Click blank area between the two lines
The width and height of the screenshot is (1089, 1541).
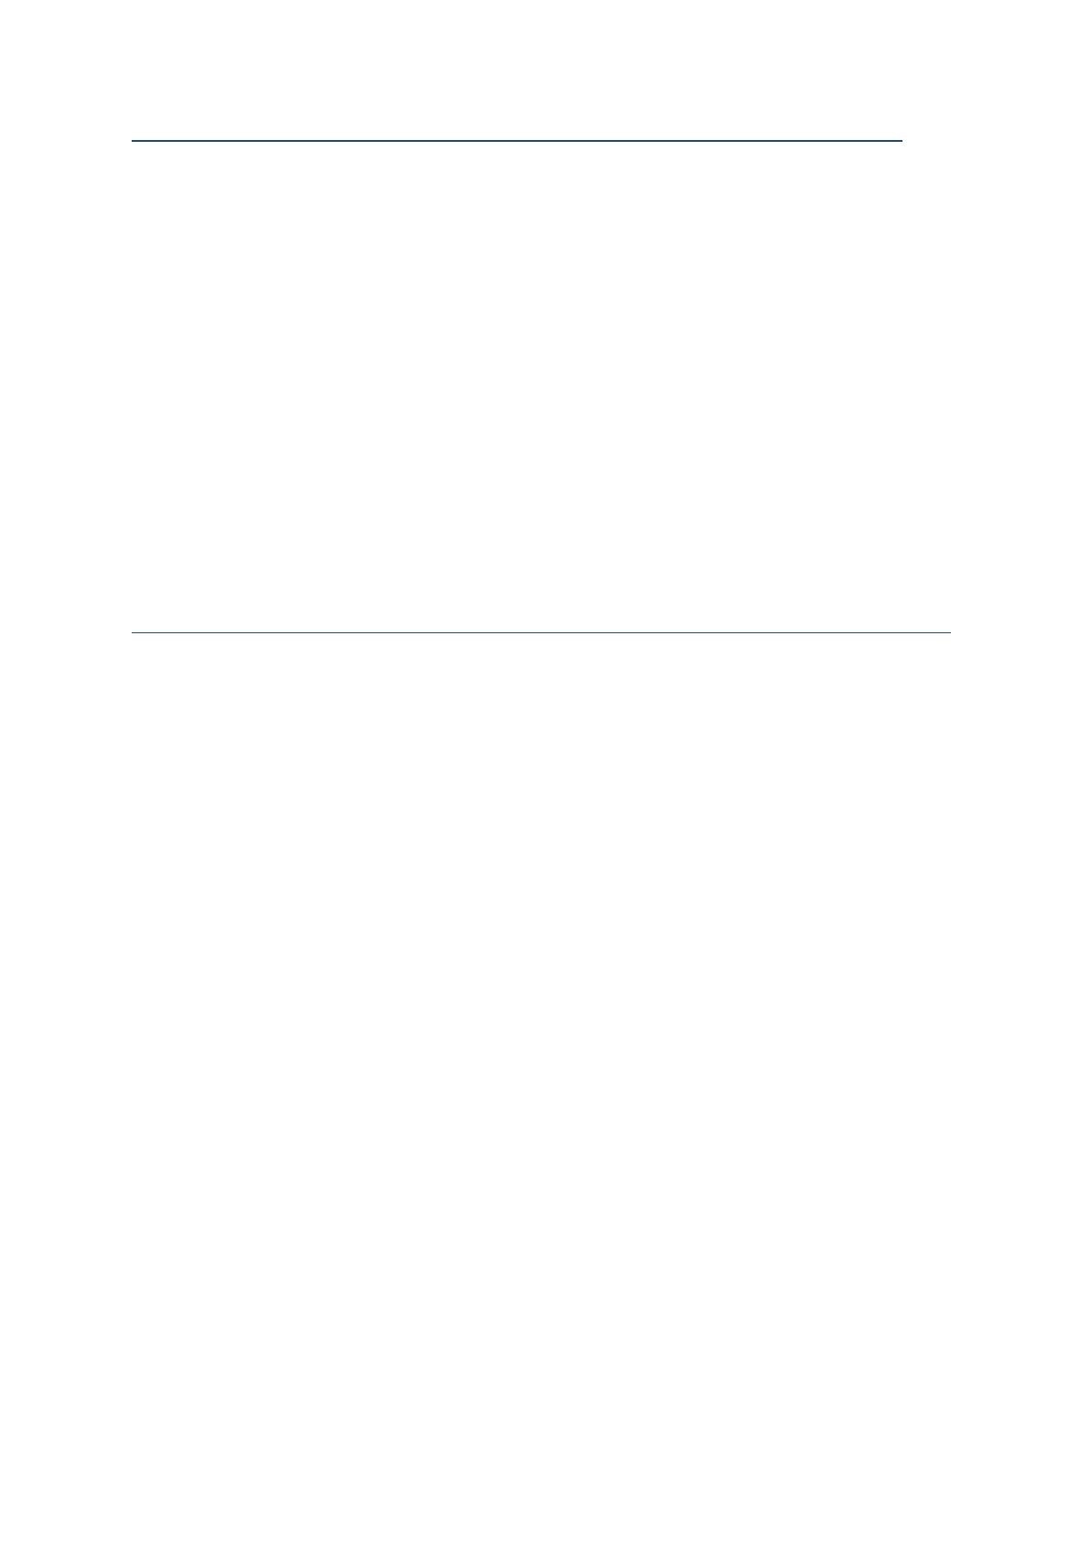tap(541, 386)
